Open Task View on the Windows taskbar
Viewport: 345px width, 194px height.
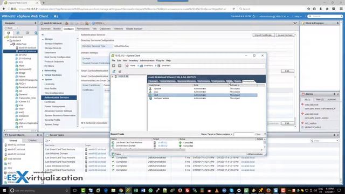click(x=75, y=190)
